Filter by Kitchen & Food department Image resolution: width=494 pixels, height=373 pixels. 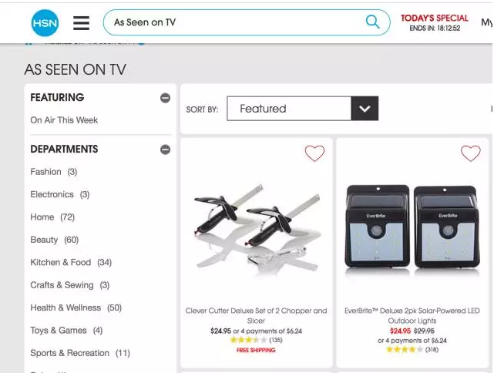71,263
